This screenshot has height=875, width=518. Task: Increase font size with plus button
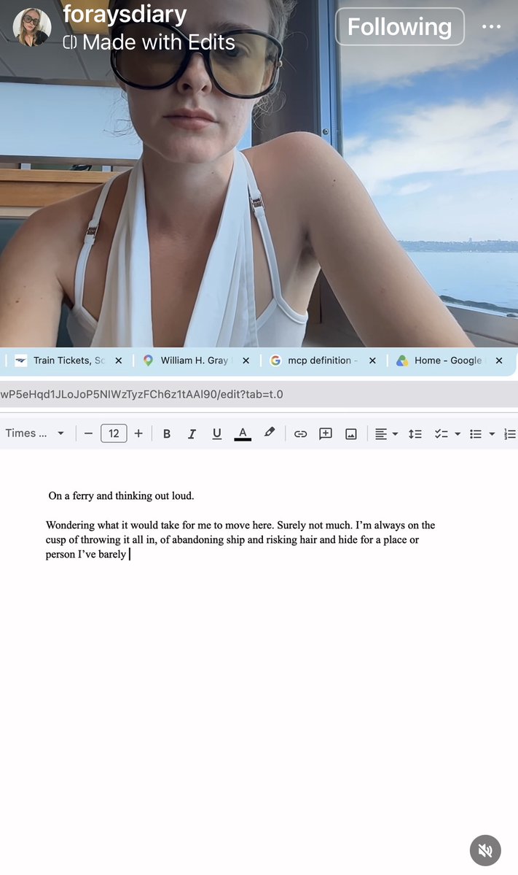pyautogui.click(x=138, y=433)
